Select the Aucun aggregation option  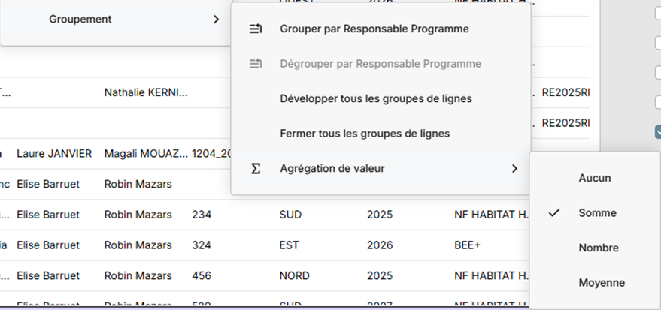pos(594,178)
